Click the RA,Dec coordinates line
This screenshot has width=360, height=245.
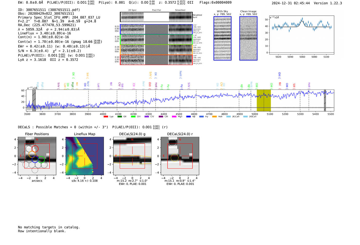click(x=47, y=25)
